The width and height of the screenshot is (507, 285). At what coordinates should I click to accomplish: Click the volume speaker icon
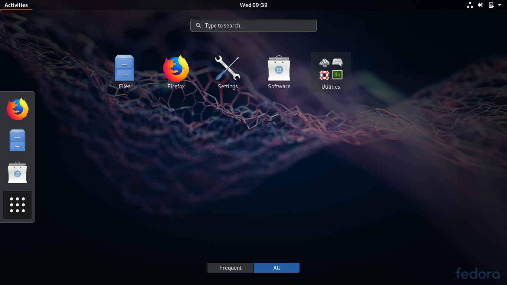click(x=480, y=5)
